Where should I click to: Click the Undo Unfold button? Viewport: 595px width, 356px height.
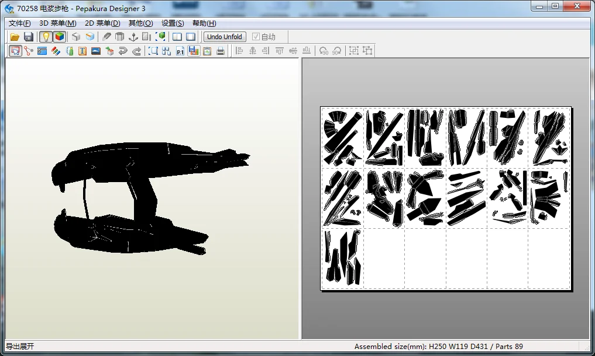pos(225,37)
